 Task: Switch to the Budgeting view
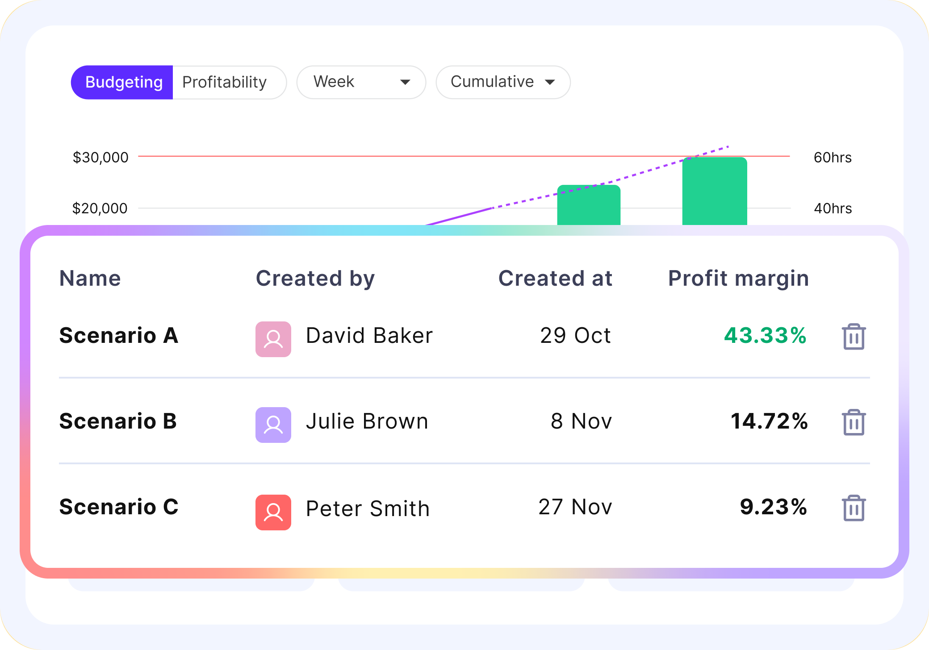[123, 82]
